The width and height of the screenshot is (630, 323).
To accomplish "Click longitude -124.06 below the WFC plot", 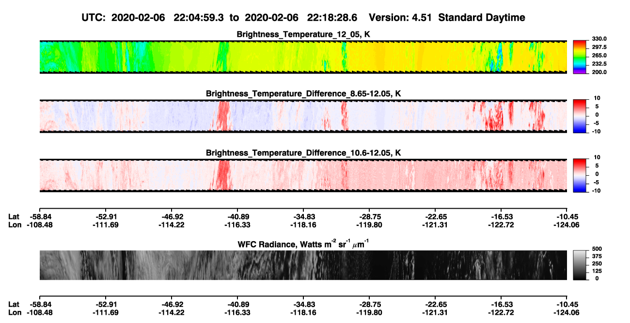I will [567, 312].
